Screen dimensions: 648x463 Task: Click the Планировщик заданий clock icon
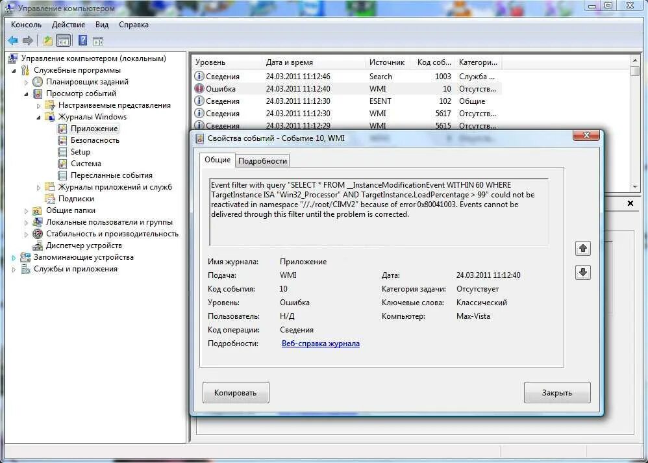(x=38, y=82)
